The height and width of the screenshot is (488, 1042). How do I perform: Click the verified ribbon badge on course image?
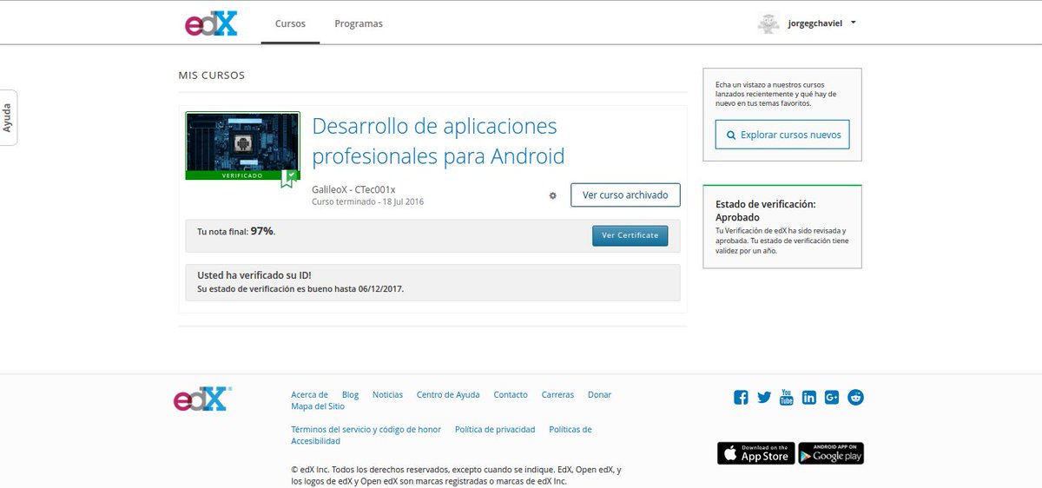pyautogui.click(x=287, y=178)
